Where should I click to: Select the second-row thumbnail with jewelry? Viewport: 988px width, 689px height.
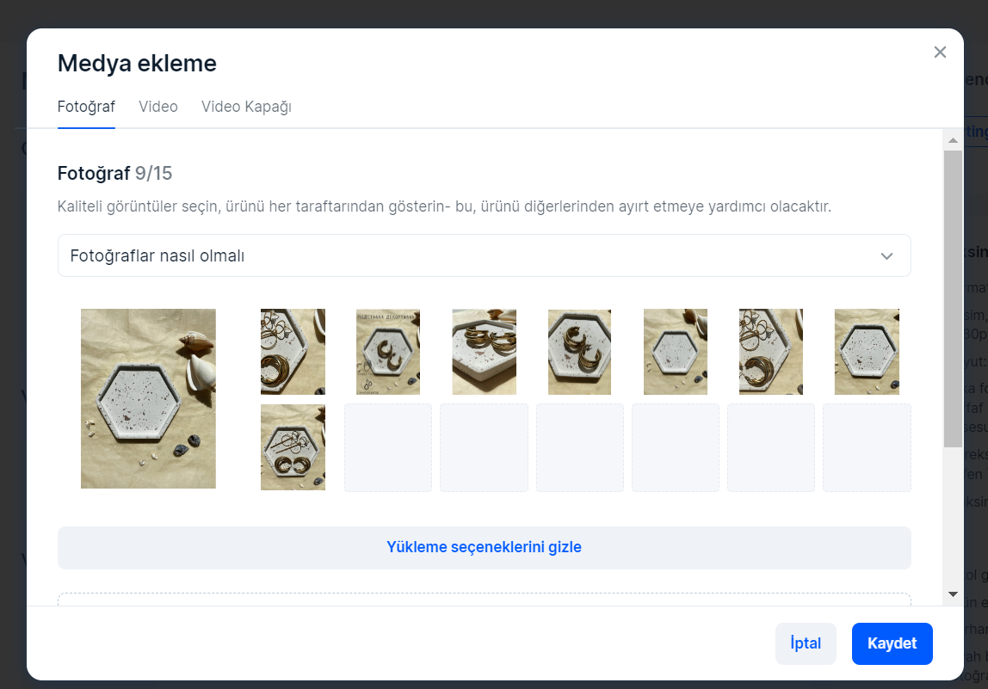click(x=293, y=447)
